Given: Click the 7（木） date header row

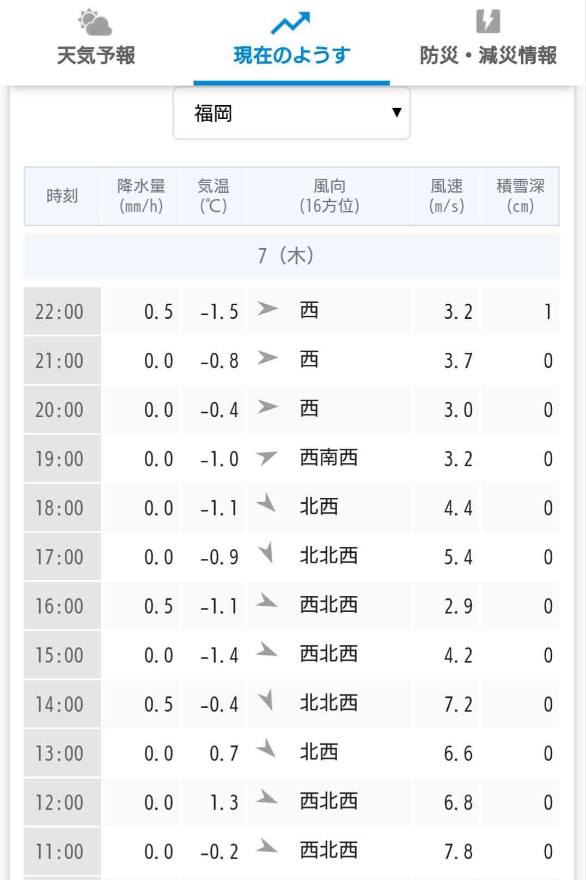Looking at the screenshot, I should 291,256.
